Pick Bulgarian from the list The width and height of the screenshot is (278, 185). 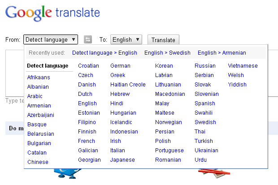(x=39, y=143)
